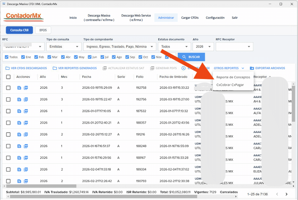Go to next page arrow
298x200 pixels.
(286, 194)
